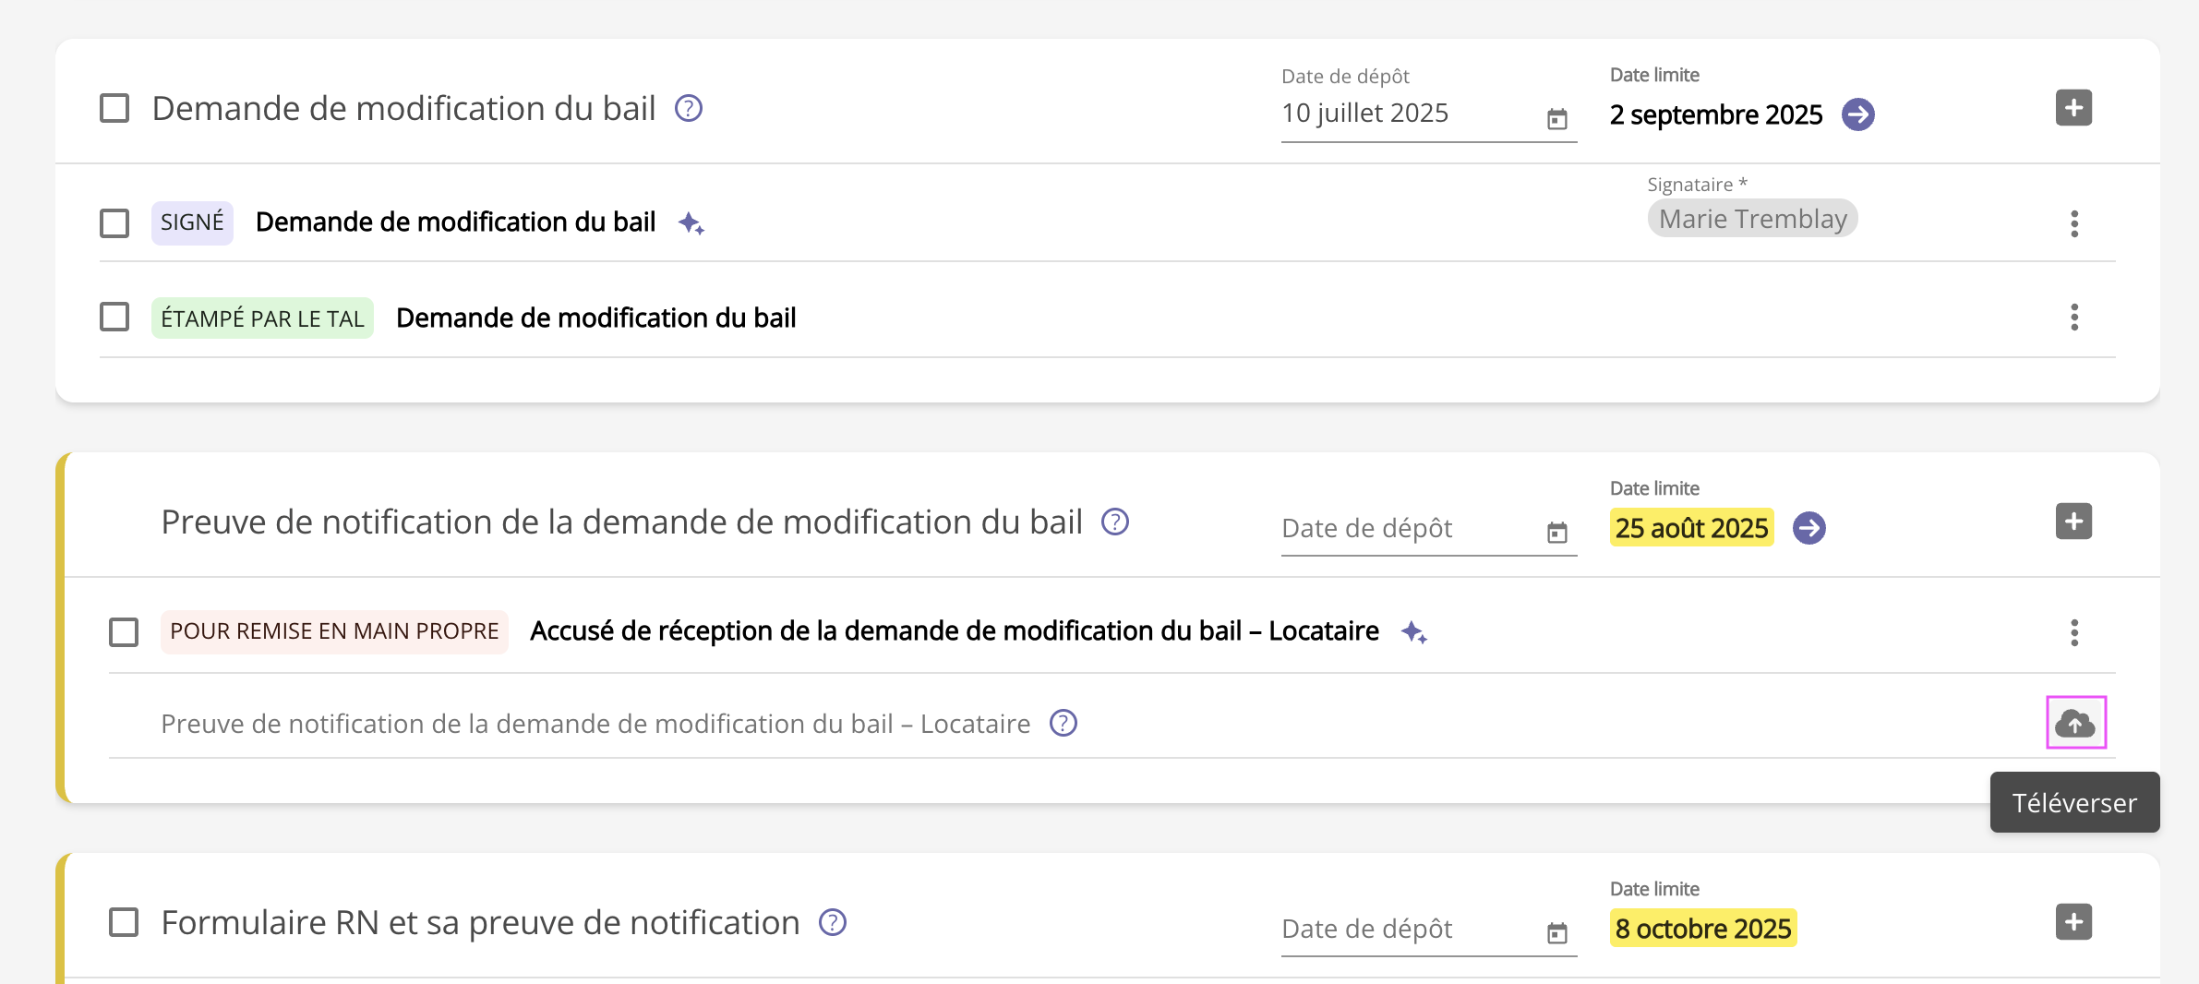This screenshot has height=984, width=2199.
Task: Add document to Preuve de notification section
Action: [x=2073, y=522]
